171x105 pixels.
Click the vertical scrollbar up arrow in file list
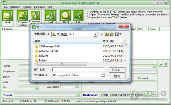pyautogui.click(x=125, y=41)
